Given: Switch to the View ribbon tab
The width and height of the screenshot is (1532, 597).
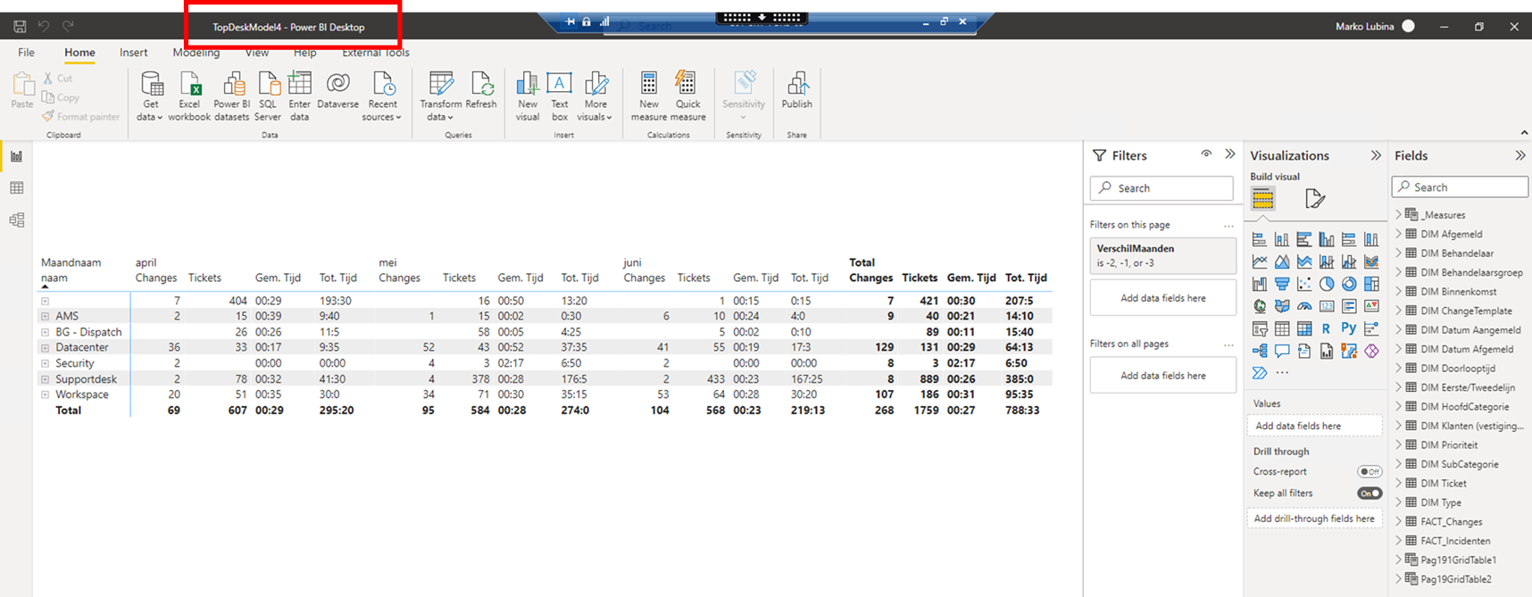Looking at the screenshot, I should 257,53.
